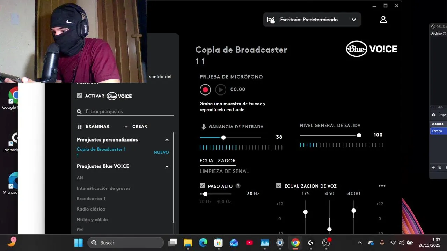Open the clock and date notification panel

430,243
